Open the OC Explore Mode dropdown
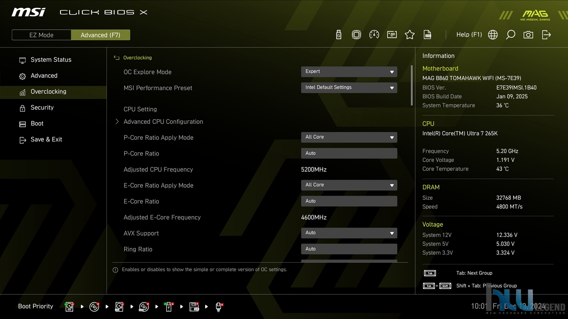The height and width of the screenshot is (319, 568). pos(349,72)
